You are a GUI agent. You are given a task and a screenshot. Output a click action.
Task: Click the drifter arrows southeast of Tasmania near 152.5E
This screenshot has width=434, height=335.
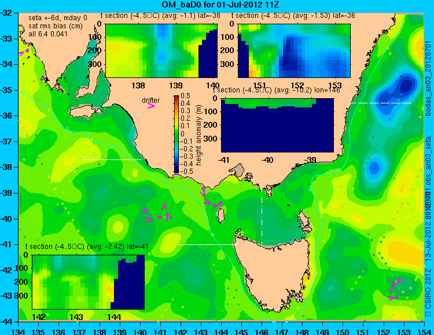click(395, 289)
